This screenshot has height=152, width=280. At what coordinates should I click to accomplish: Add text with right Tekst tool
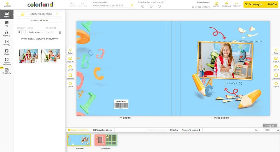click(276, 51)
